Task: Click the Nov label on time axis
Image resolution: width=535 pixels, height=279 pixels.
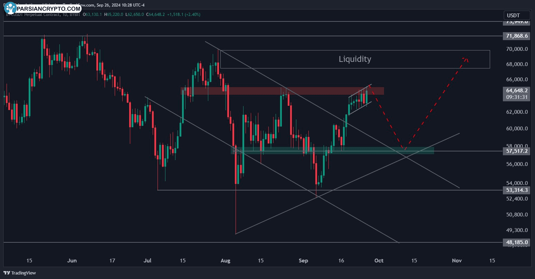Action: [457, 261]
